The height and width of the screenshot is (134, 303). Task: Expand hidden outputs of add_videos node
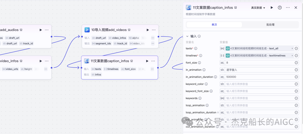(153, 44)
